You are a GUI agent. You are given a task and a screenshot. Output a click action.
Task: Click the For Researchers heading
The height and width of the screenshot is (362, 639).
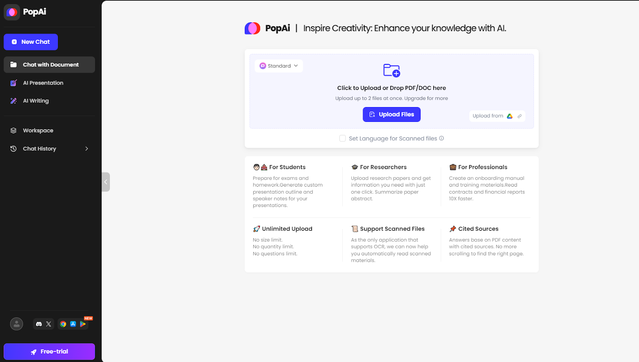(x=383, y=167)
